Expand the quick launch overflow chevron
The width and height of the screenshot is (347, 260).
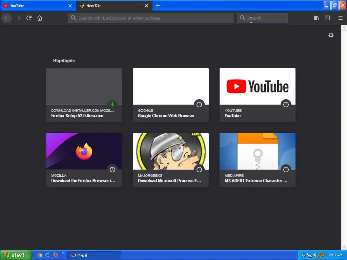pos(63,253)
